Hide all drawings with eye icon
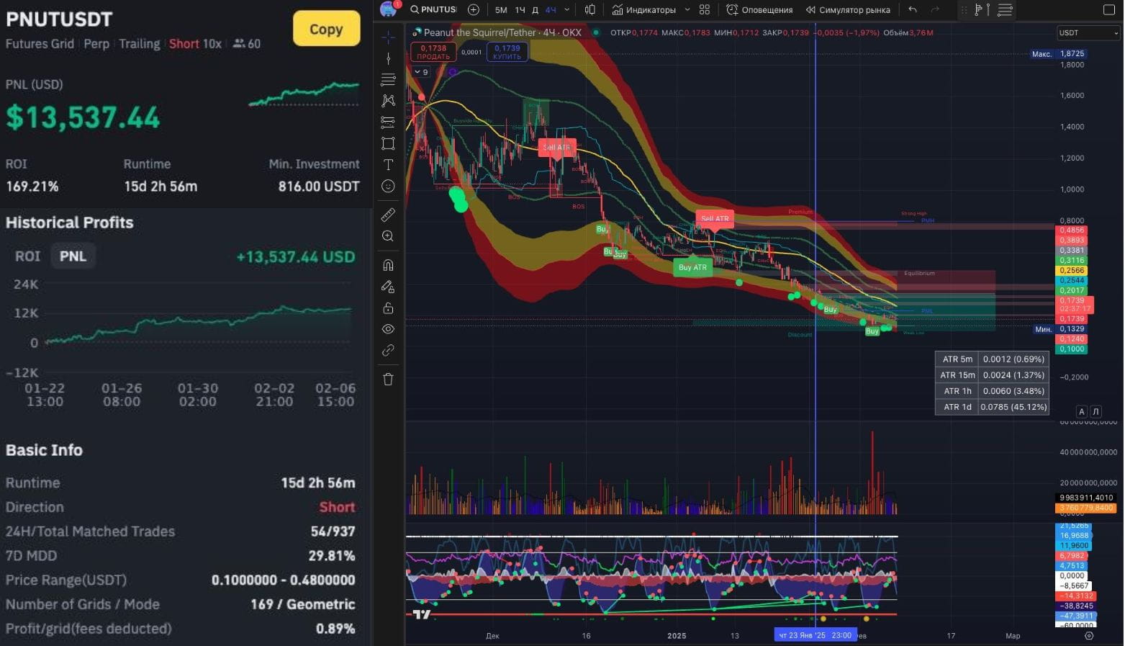1125x646 pixels. [388, 329]
